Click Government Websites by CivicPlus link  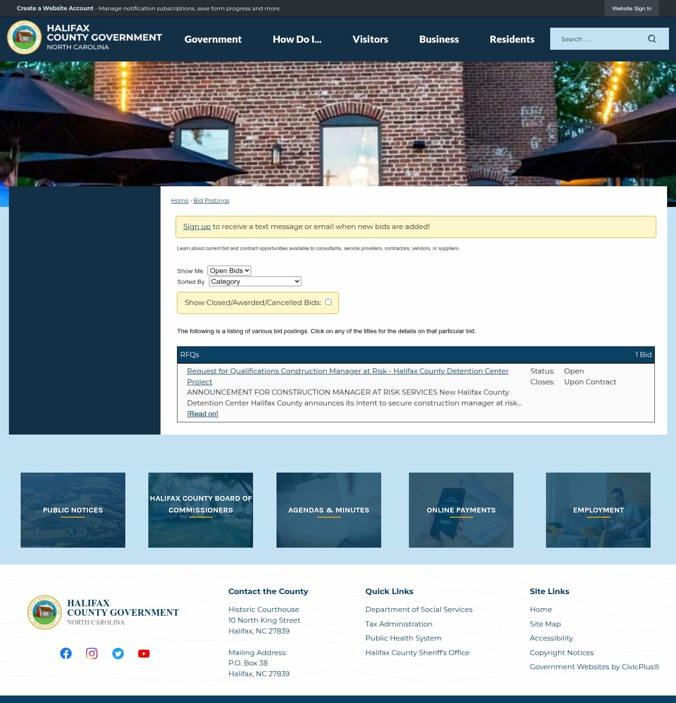594,666
